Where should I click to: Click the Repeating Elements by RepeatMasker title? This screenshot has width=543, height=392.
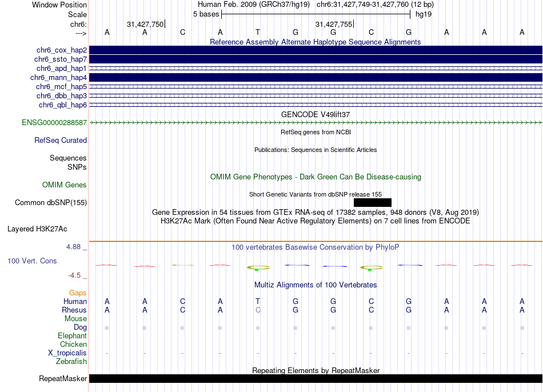coord(316,370)
